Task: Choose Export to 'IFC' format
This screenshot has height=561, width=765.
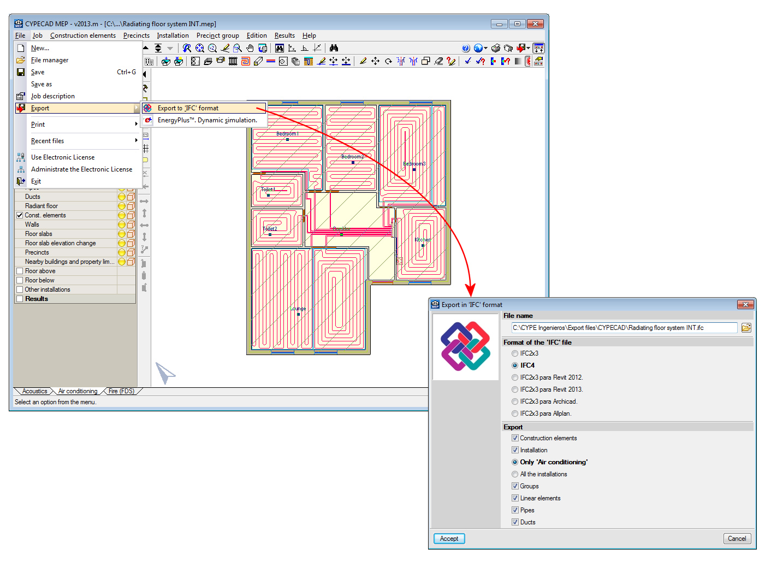Action: [204, 108]
